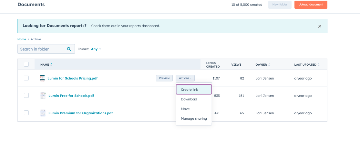The image size is (360, 149).
Task: Choose Move from Actions menu
Action: (194, 109)
